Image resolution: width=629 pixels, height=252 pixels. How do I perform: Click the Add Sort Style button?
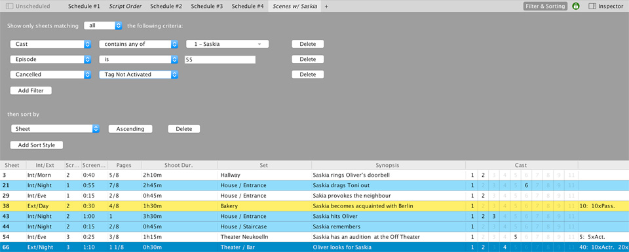[x=37, y=145]
